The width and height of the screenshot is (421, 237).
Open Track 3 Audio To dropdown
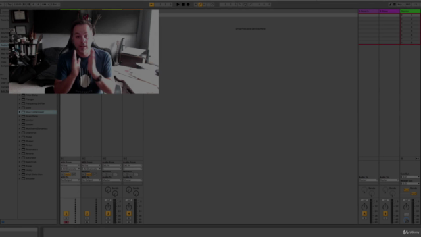(x=112, y=180)
